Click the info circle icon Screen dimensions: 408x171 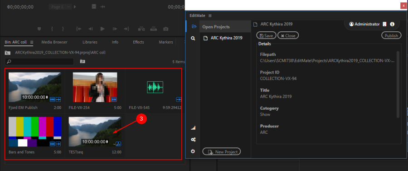tap(392, 24)
